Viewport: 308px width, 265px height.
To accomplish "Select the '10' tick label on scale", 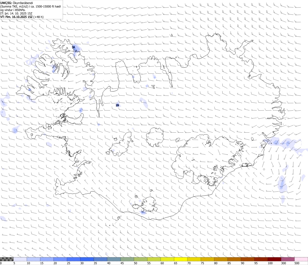I will (x=28, y=263).
